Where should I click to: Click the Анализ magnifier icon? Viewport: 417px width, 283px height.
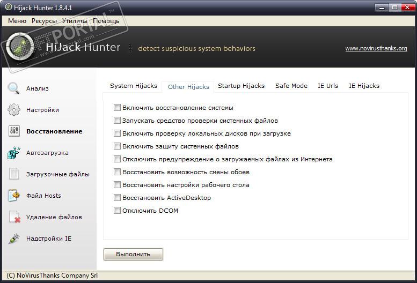(13, 88)
